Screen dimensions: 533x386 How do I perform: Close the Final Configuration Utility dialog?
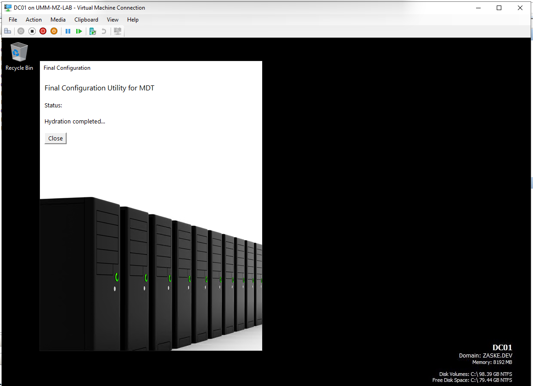(x=55, y=138)
